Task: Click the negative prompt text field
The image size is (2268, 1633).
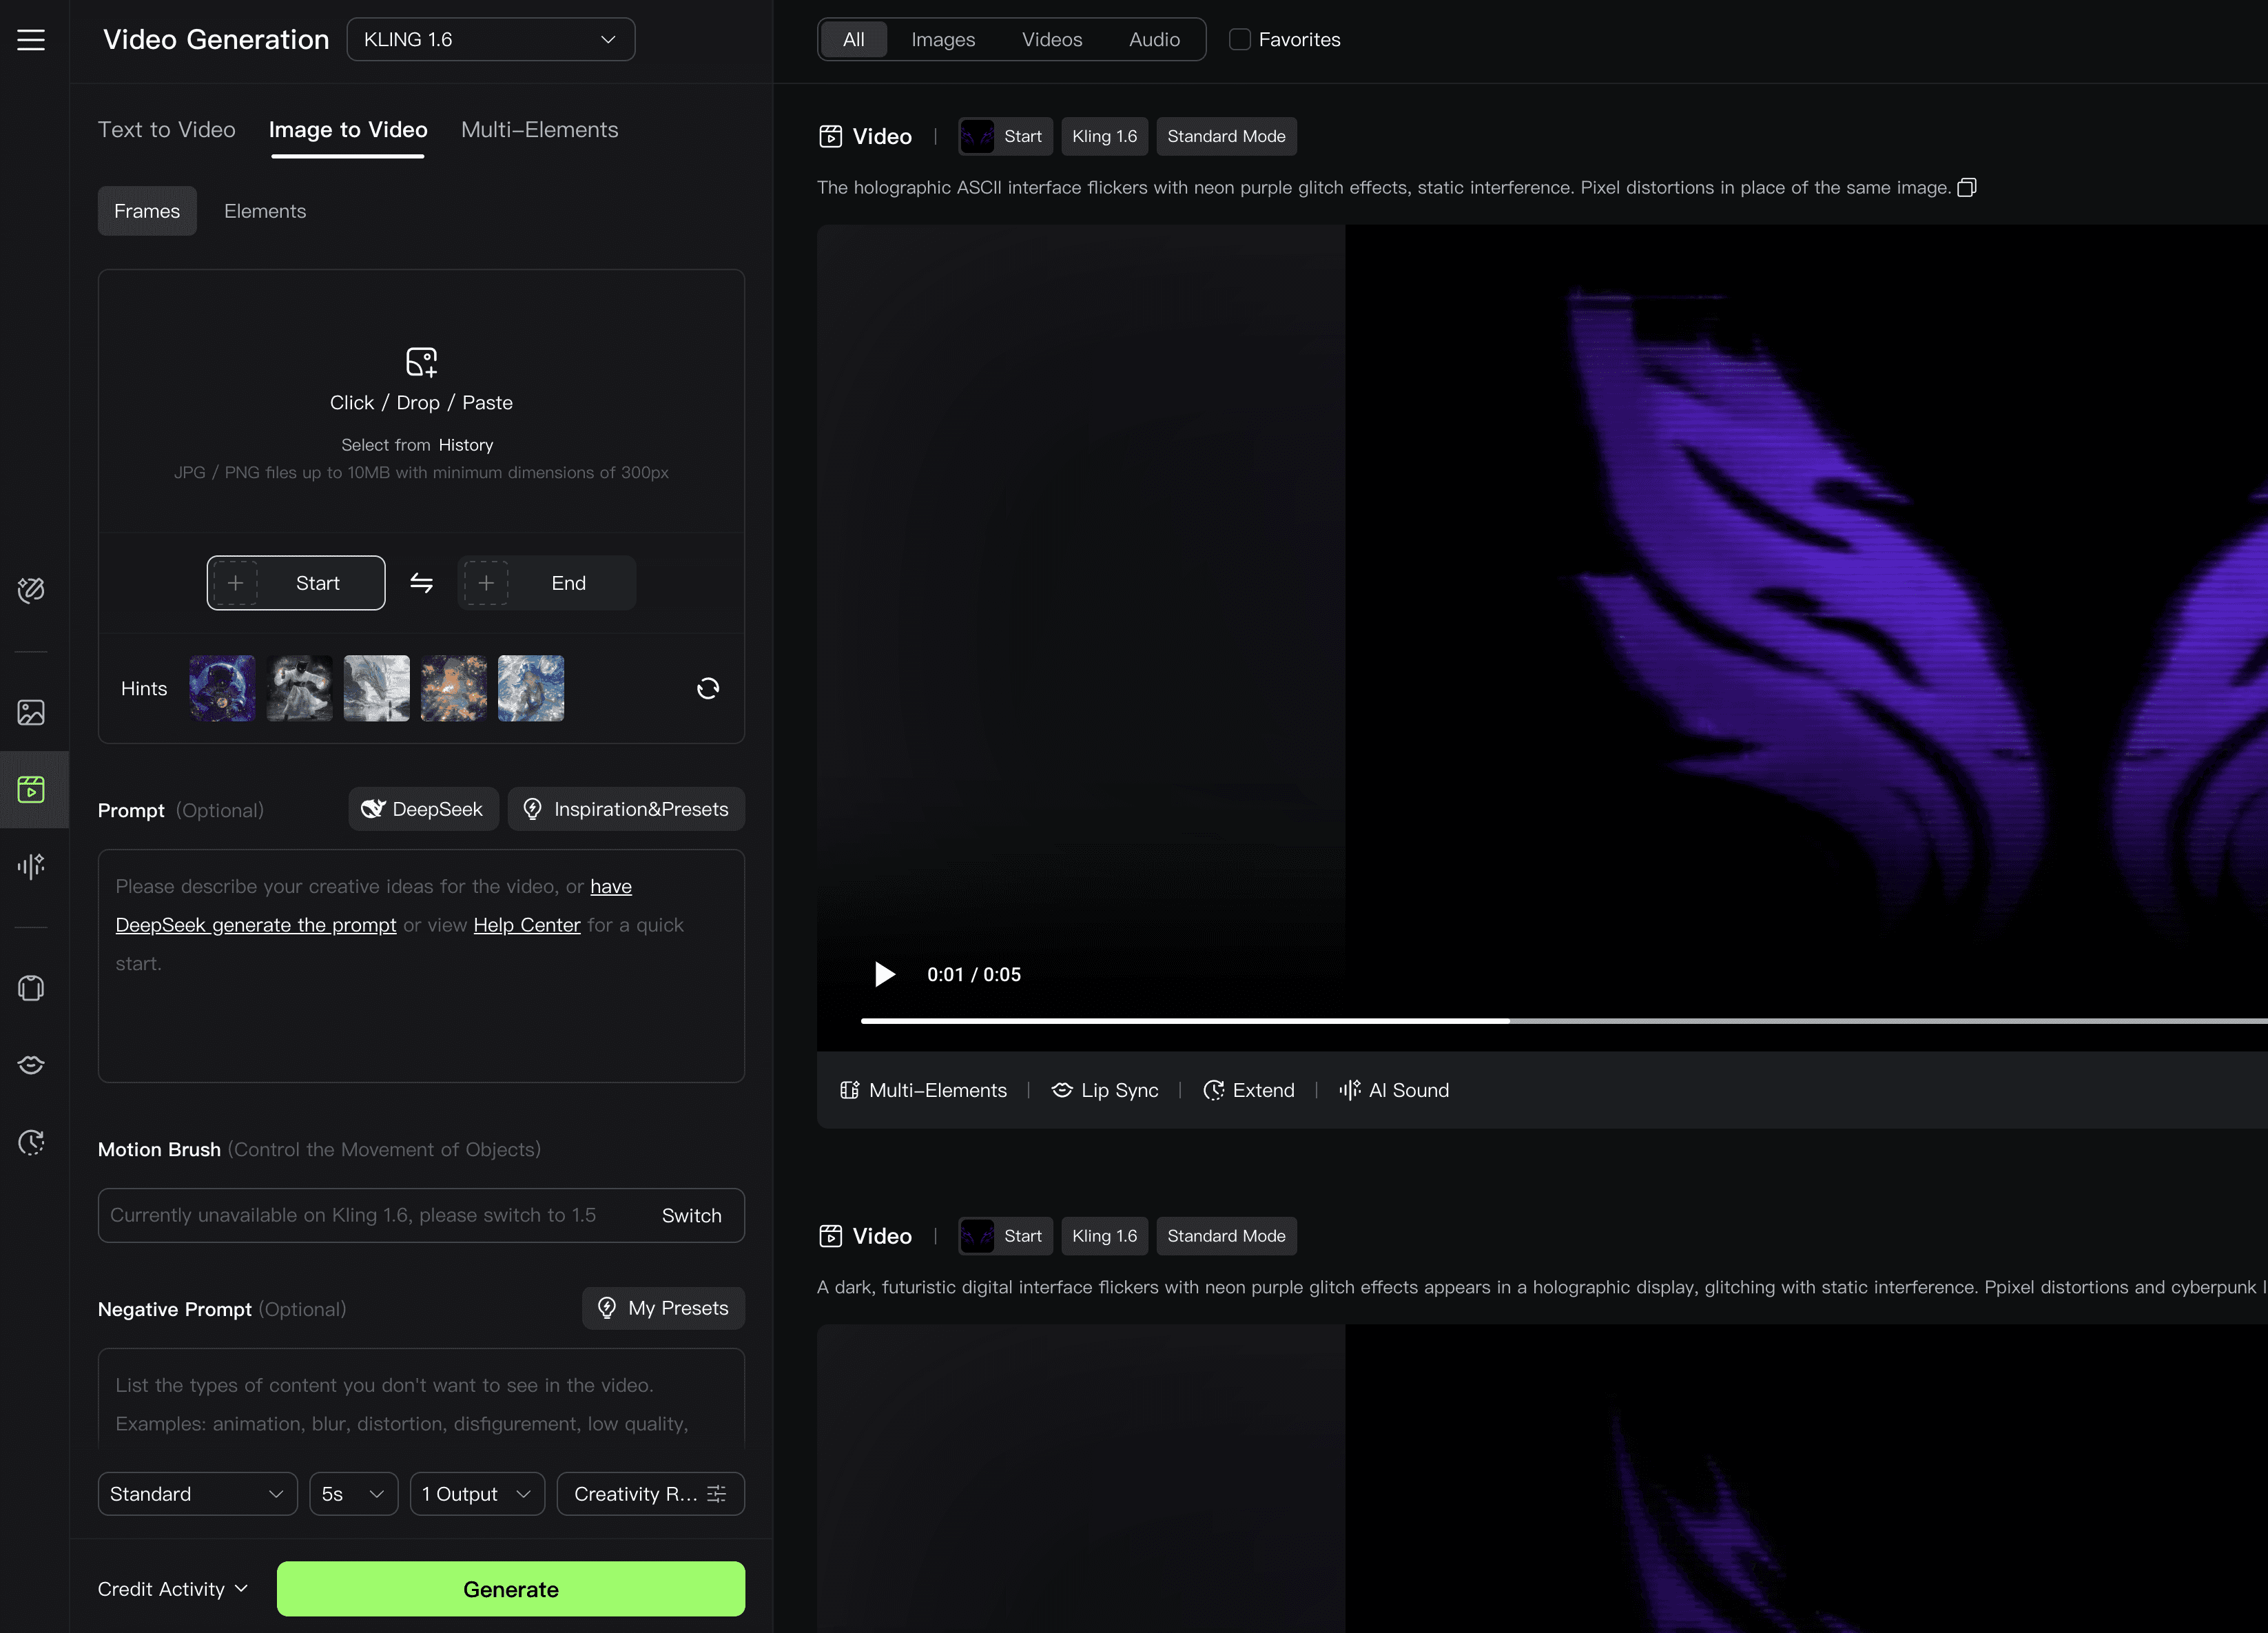Action: click(x=421, y=1398)
